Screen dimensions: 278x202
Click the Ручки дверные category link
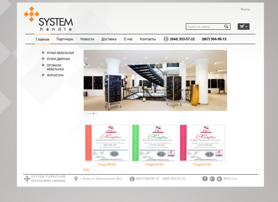[x=58, y=59]
